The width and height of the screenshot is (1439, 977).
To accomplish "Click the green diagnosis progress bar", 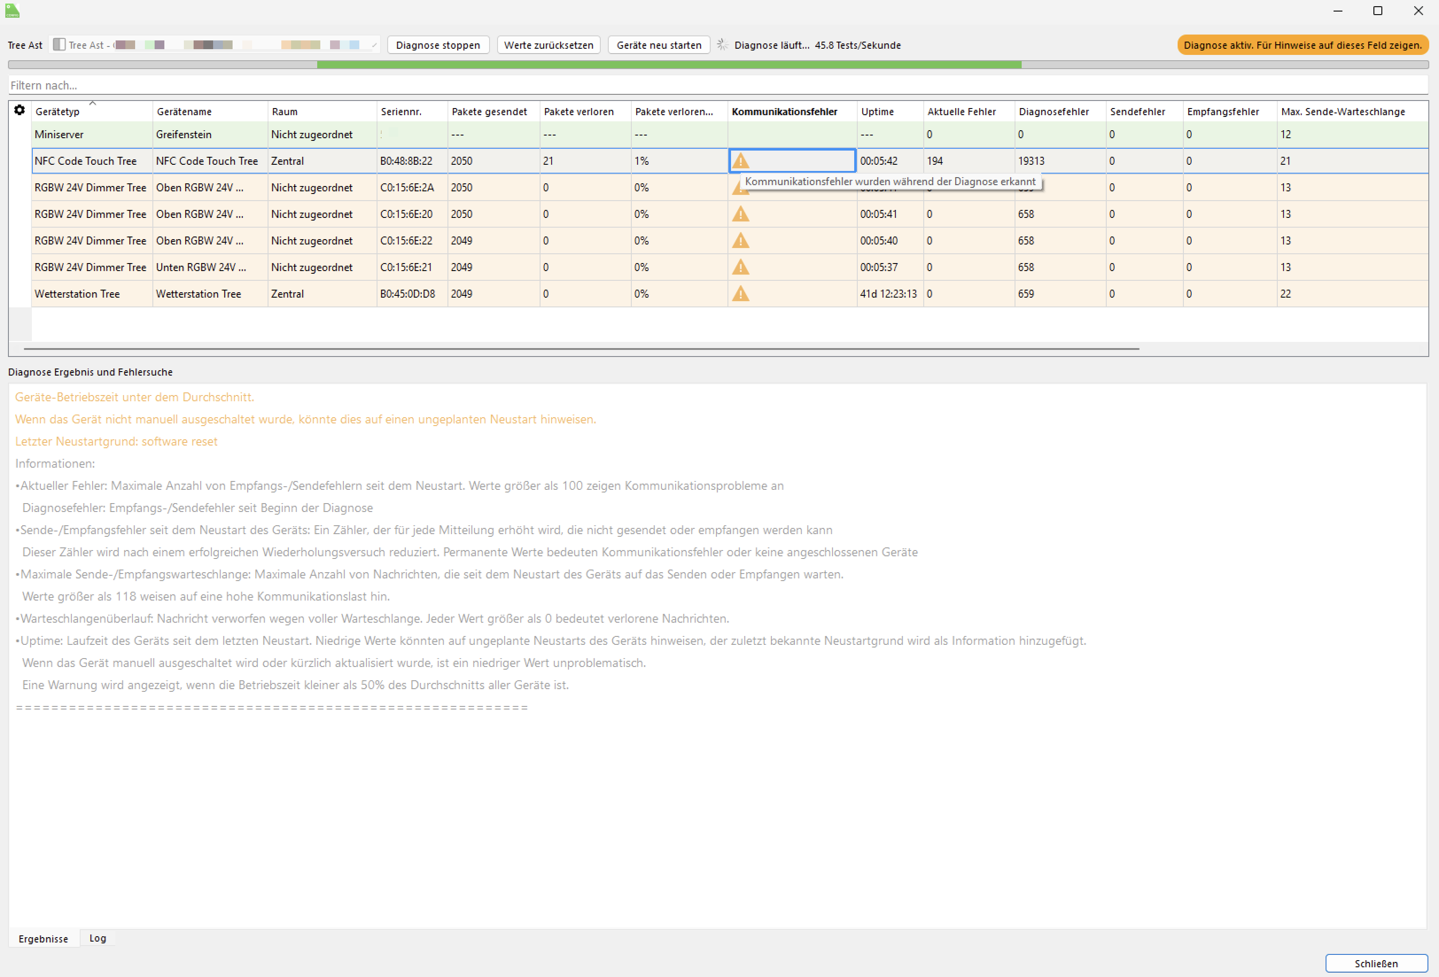I will [669, 64].
